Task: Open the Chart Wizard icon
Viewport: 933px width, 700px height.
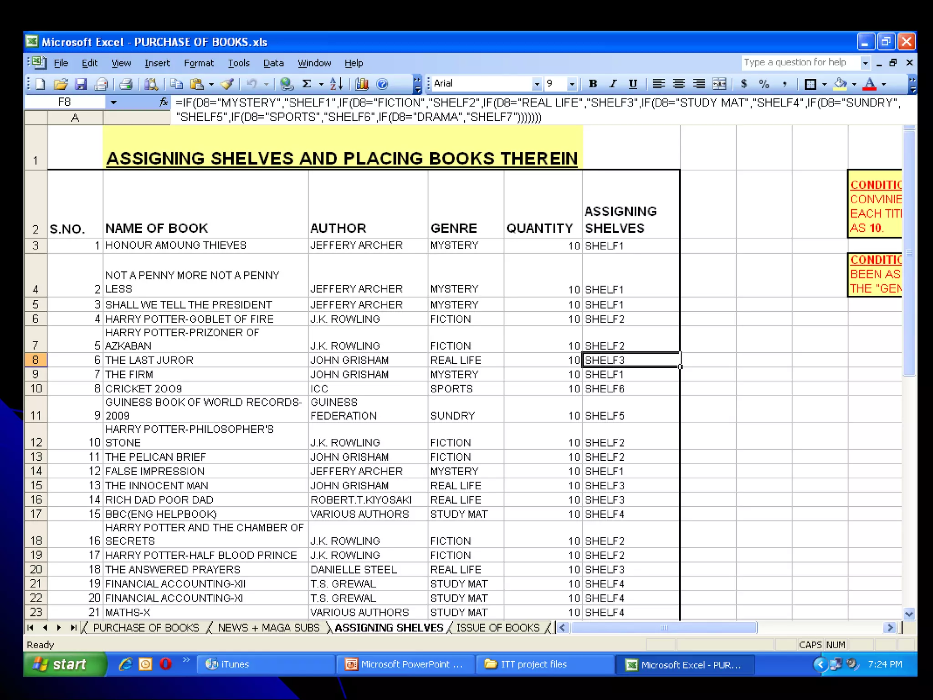Action: (362, 84)
